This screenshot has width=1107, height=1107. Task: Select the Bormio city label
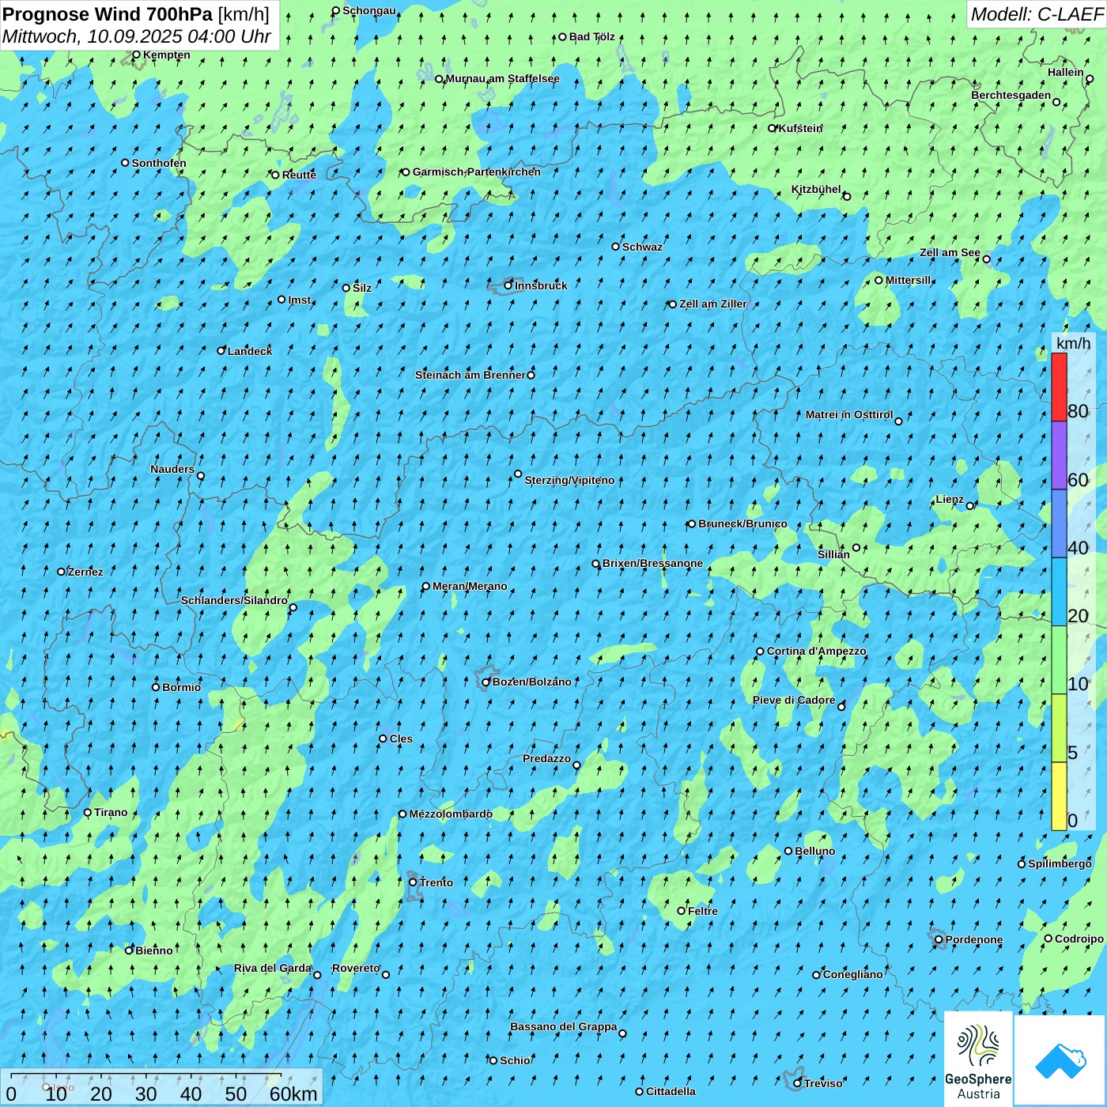click(181, 687)
